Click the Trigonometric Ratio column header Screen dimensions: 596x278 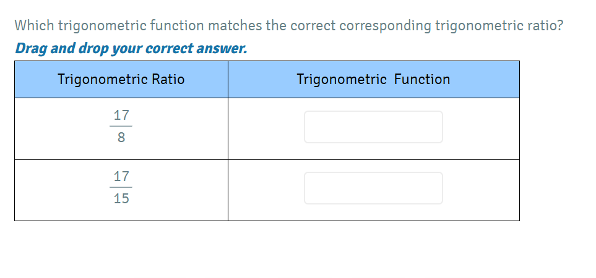point(121,79)
